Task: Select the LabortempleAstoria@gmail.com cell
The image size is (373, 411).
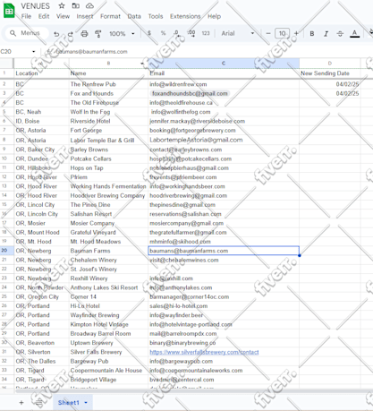Action: pos(224,140)
